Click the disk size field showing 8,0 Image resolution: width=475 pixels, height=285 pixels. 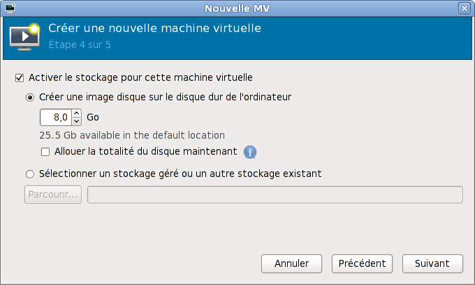[56, 117]
